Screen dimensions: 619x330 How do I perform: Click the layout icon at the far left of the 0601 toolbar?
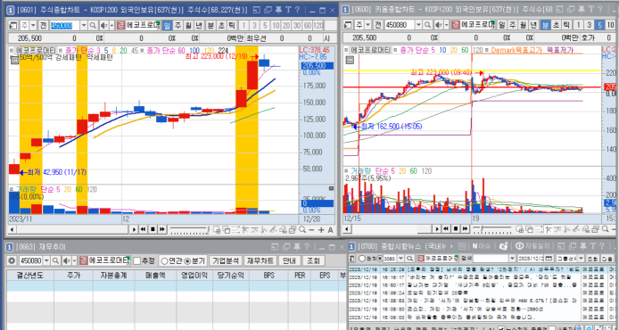coord(13,26)
